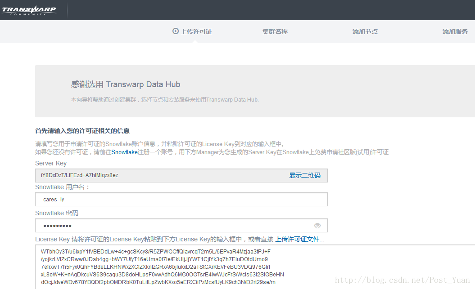Click the license line starting xL8oW+K+
Image resolution: width=475 pixels, height=289 pixels.
[x=163, y=275]
